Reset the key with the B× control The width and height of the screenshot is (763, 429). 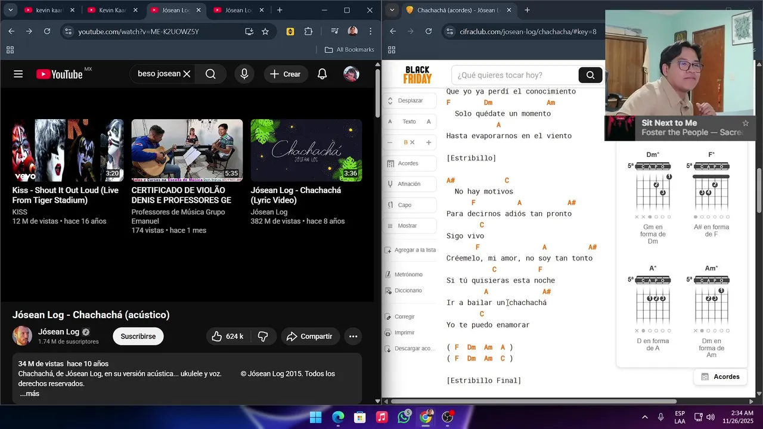tap(409, 142)
